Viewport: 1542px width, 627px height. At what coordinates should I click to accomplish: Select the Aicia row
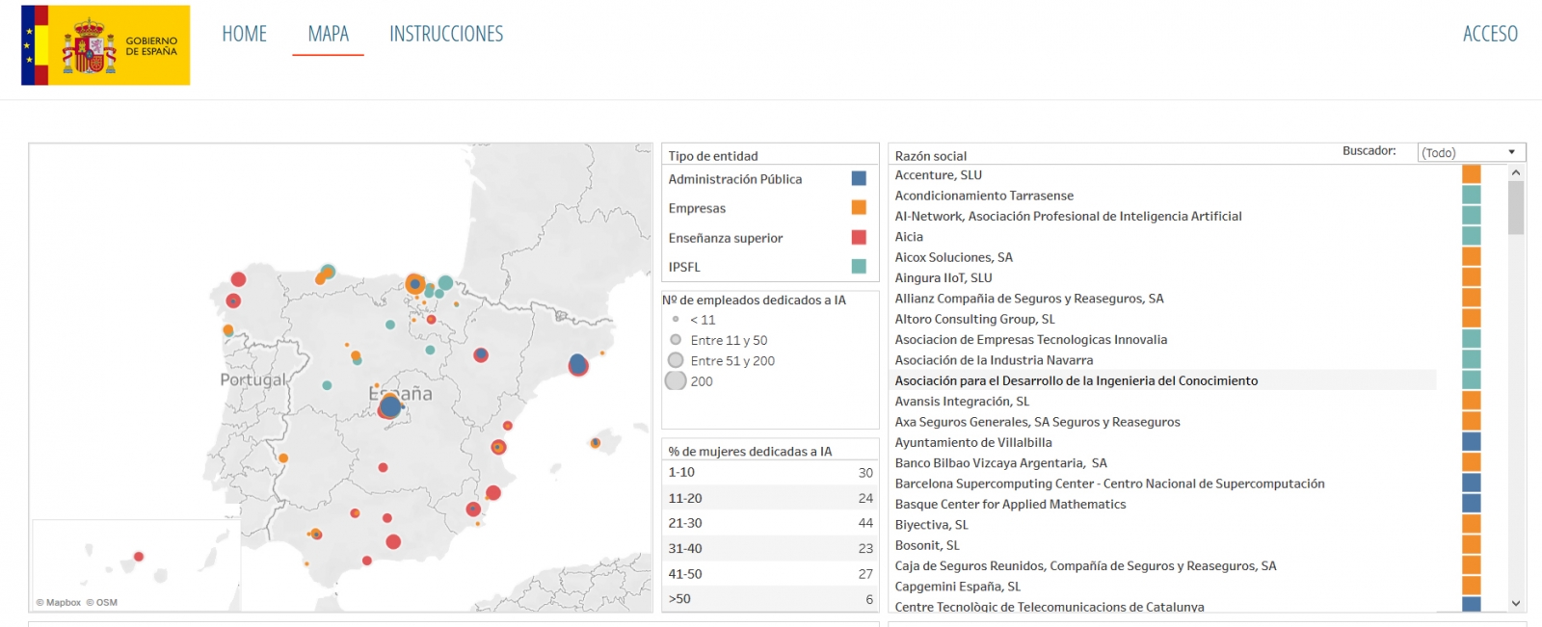click(x=909, y=237)
